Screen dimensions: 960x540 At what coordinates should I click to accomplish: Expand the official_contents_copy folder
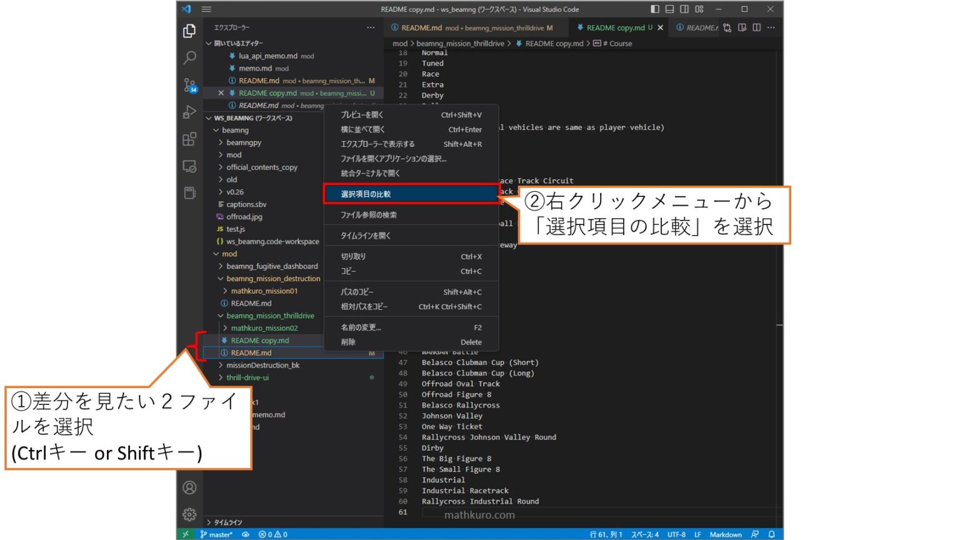pyautogui.click(x=261, y=167)
